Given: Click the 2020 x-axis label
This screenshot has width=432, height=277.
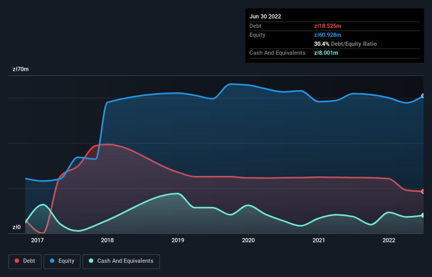Looking at the screenshot, I should coord(248,240).
